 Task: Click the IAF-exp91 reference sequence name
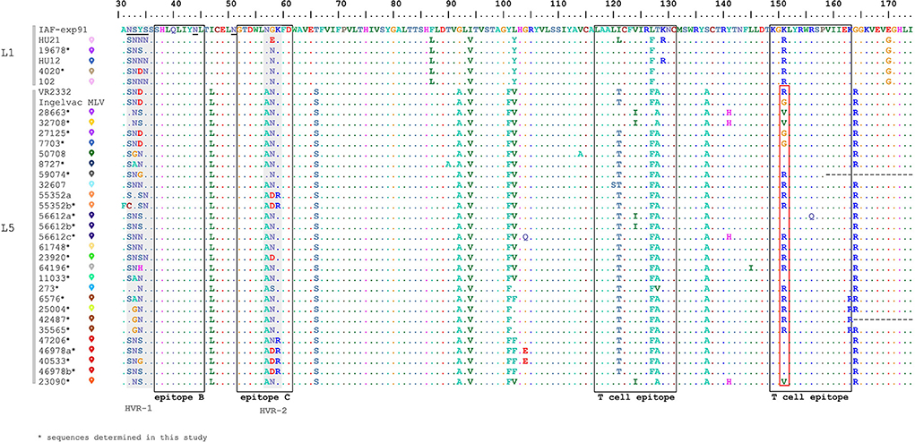(65, 30)
